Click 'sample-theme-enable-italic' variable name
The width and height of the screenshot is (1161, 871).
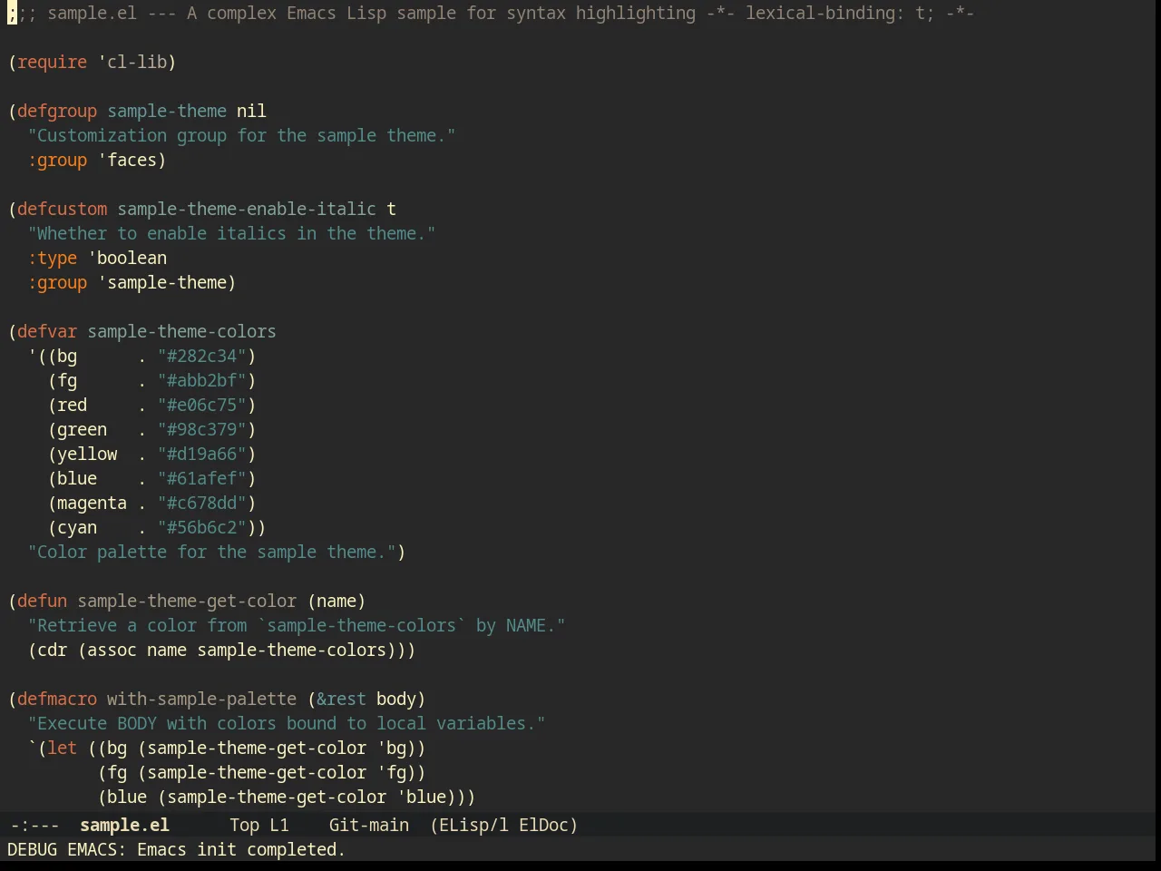pyautogui.click(x=247, y=209)
